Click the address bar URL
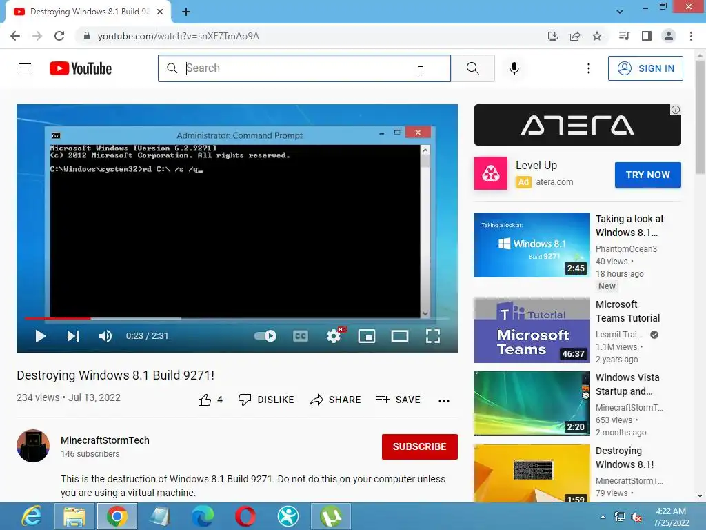The image size is (706, 530). [x=179, y=36]
